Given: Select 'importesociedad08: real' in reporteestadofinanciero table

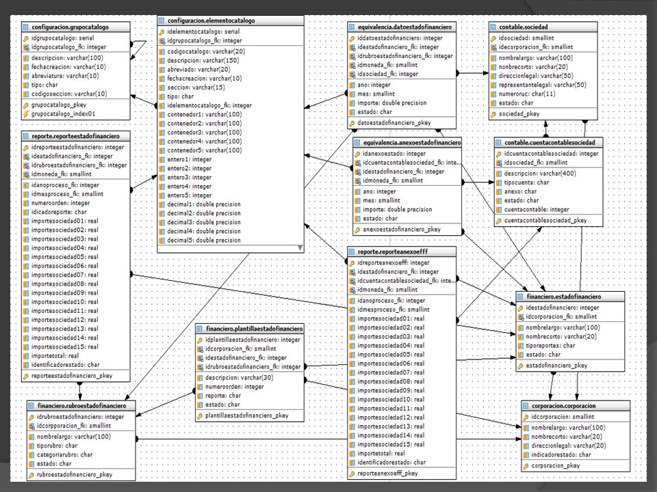Looking at the screenshot, I should (x=65, y=284).
